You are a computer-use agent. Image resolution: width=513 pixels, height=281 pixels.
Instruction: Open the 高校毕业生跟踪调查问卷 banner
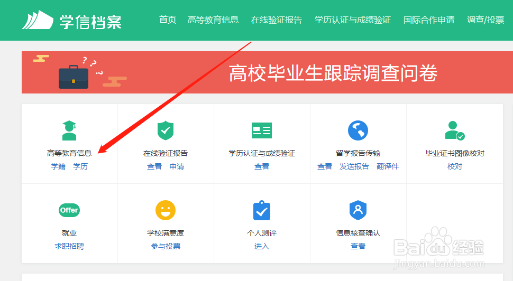pos(267,72)
